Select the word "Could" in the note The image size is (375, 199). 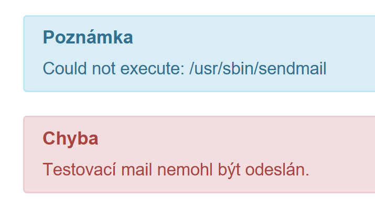(65, 69)
